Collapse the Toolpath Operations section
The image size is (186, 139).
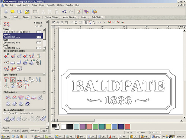(x=44, y=51)
